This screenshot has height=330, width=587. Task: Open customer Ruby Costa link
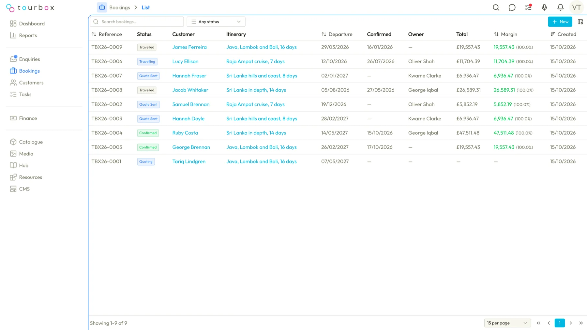tap(185, 133)
